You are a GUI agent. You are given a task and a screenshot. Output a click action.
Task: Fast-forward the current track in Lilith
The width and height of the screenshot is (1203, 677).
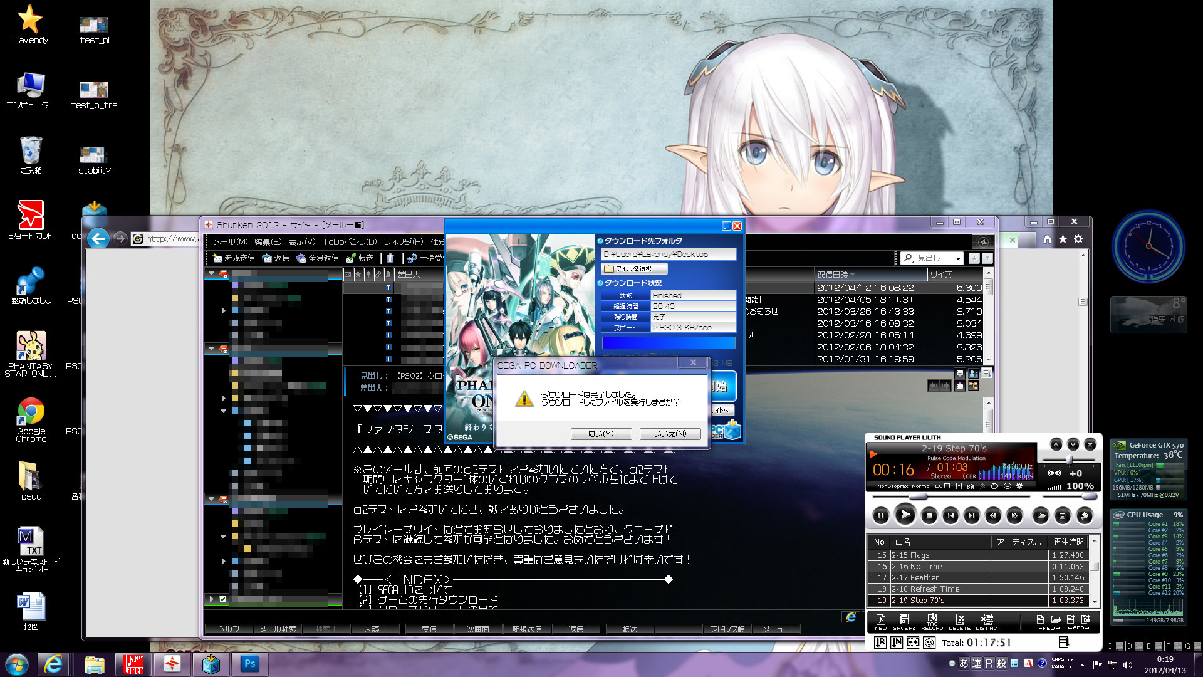(x=1014, y=516)
